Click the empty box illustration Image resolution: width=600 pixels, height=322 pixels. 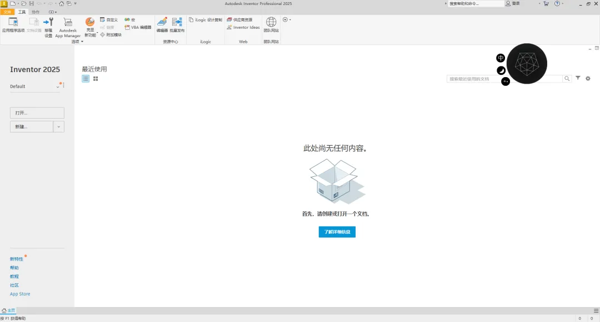[337, 181]
